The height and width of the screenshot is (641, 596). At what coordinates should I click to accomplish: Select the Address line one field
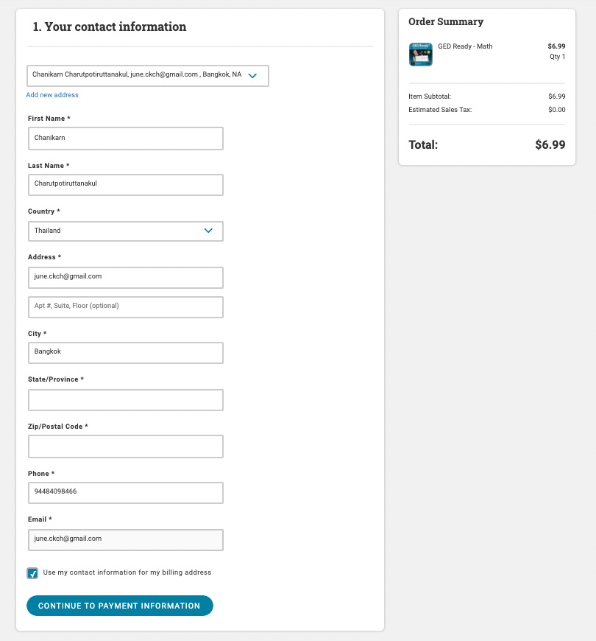(126, 278)
